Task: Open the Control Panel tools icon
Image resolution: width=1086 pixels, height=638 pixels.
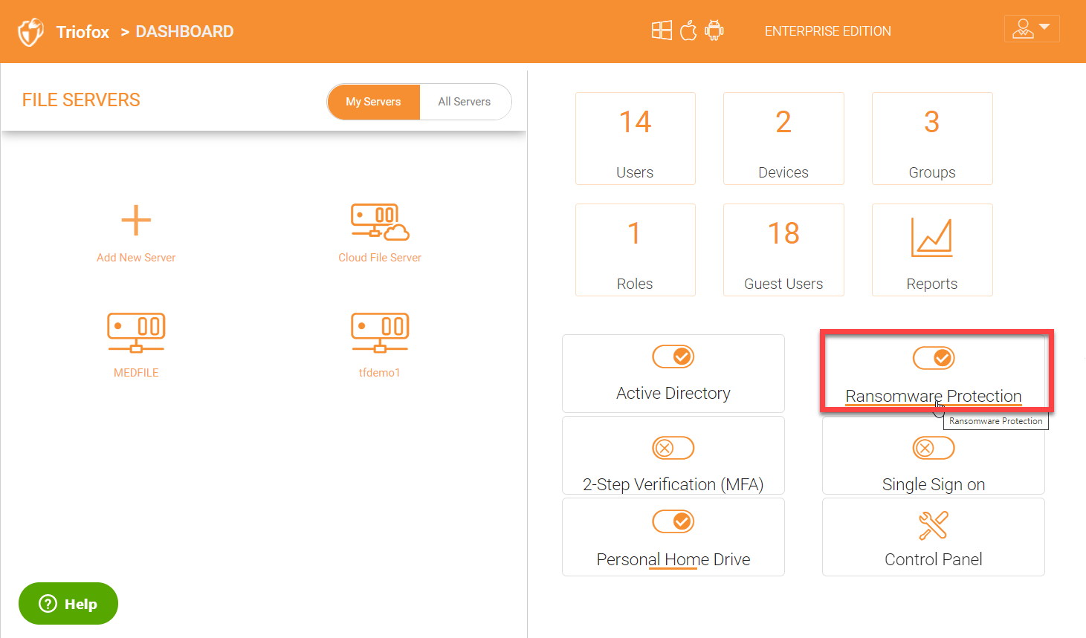Action: click(x=934, y=525)
